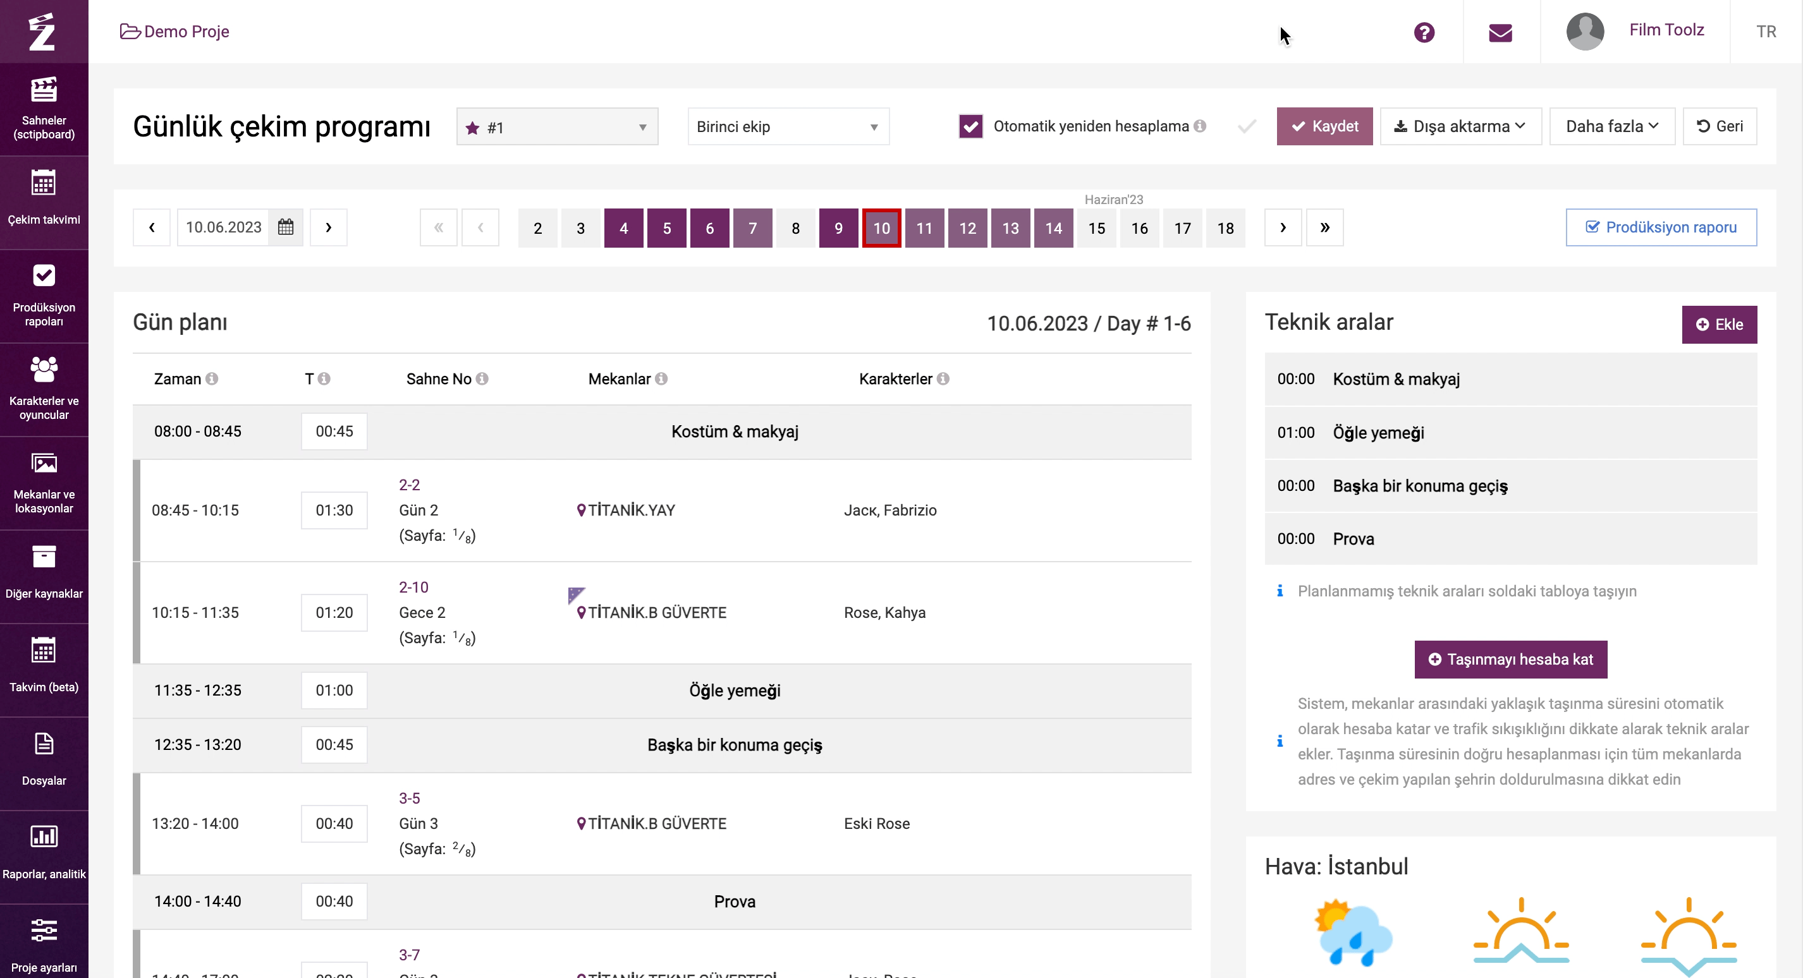Image resolution: width=1803 pixels, height=978 pixels.
Task: Open Çekim takvimi calendar section
Action: (x=44, y=202)
